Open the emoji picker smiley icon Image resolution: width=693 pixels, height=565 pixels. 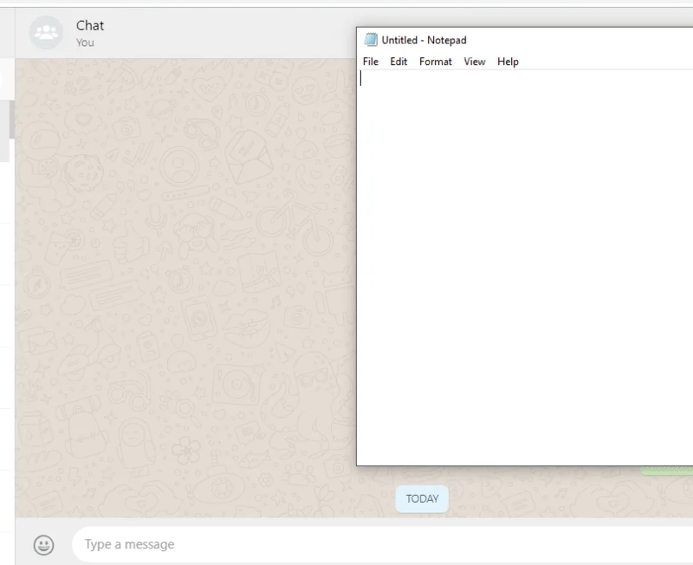coord(44,545)
